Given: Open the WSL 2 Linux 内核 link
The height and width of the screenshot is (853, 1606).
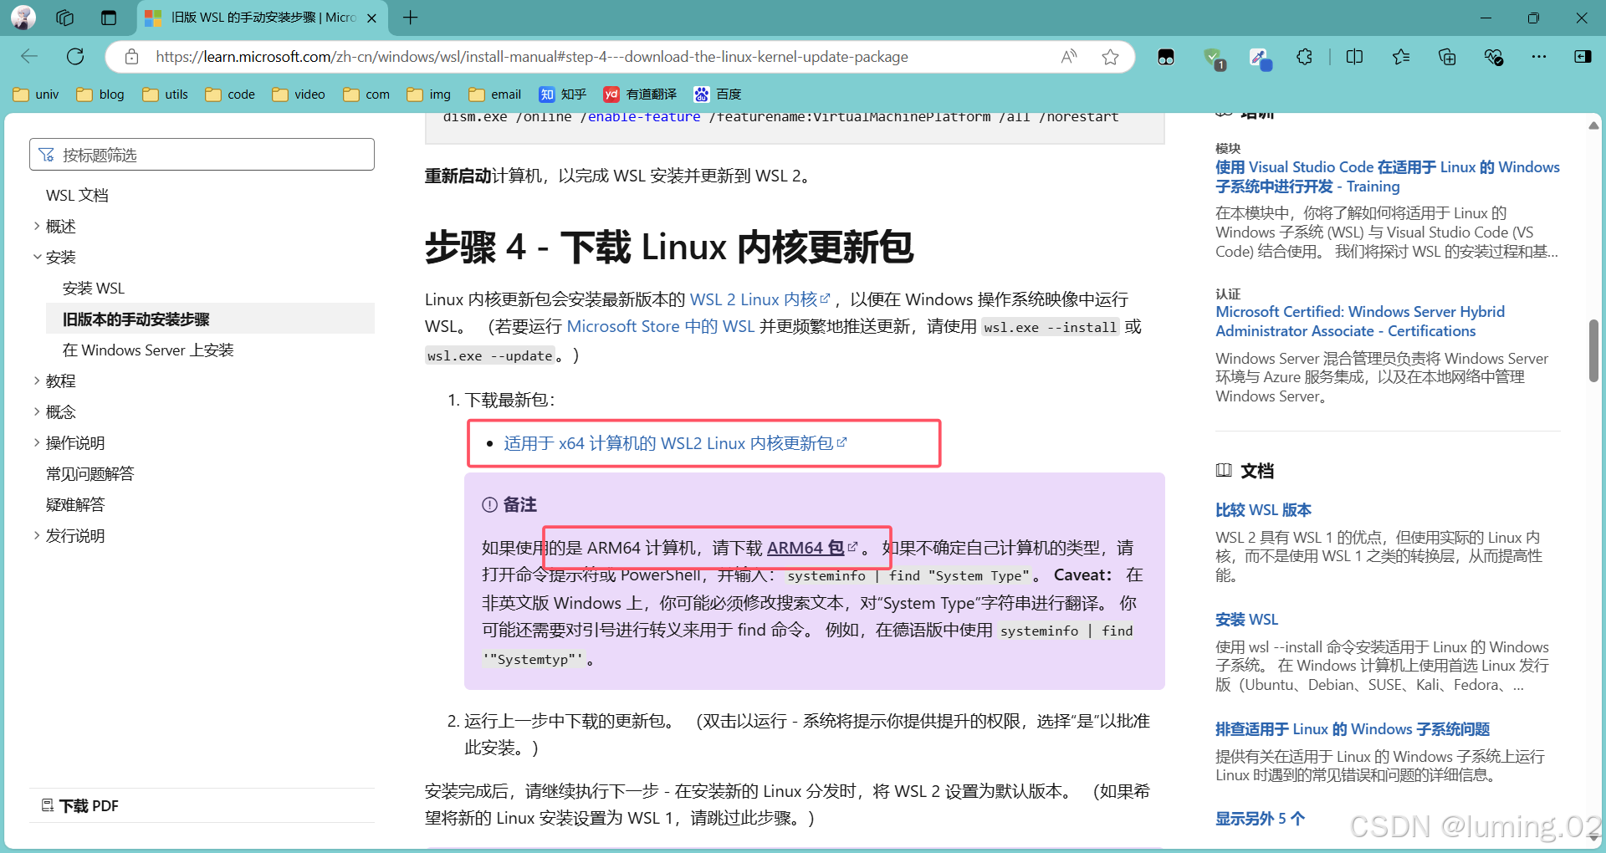Looking at the screenshot, I should point(760,299).
